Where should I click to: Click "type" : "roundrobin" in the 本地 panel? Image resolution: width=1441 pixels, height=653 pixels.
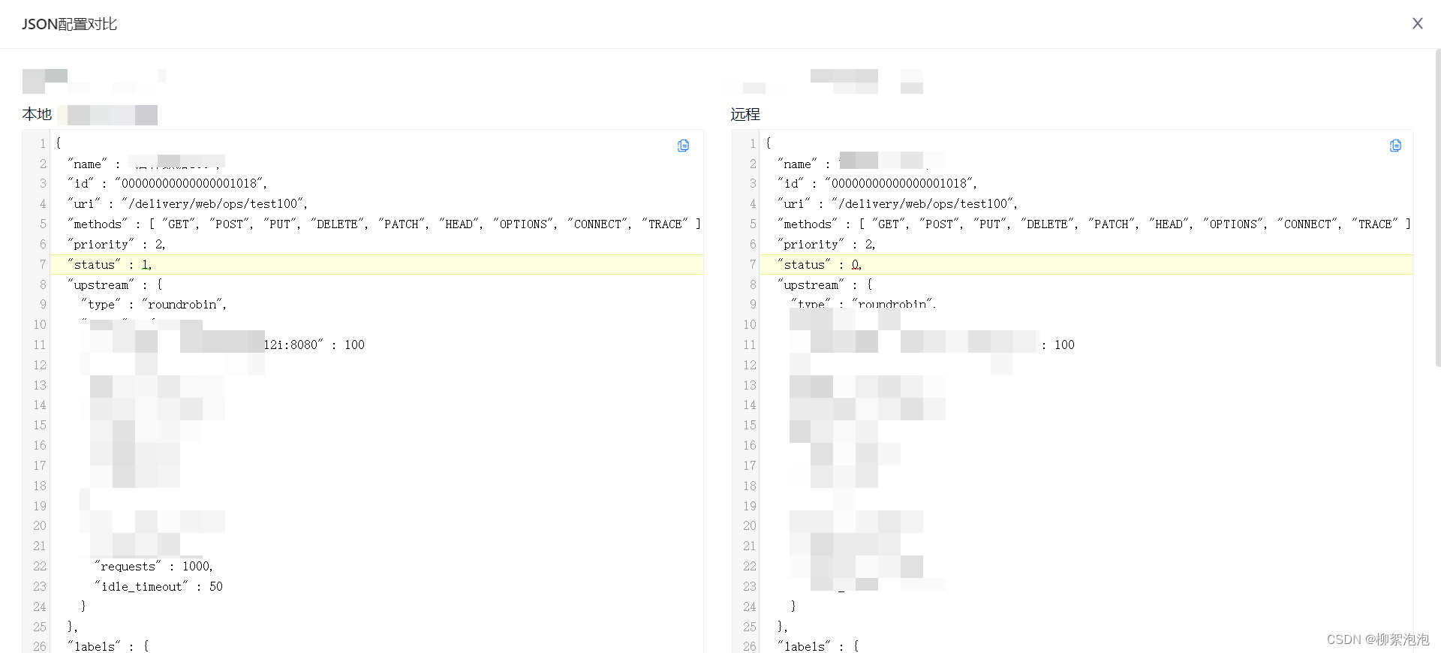point(154,304)
